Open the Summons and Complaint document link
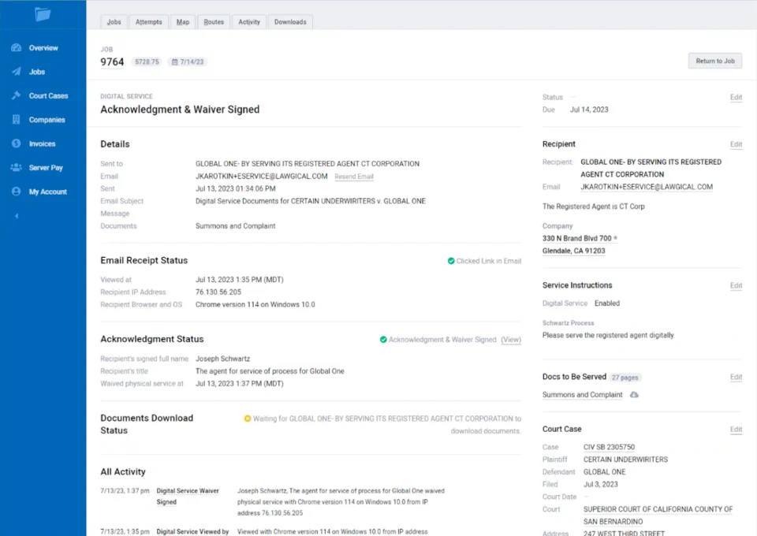 [x=582, y=395]
